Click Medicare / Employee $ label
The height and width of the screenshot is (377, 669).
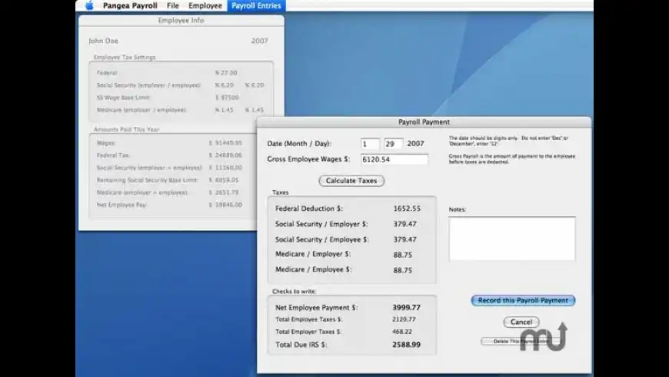click(x=313, y=269)
